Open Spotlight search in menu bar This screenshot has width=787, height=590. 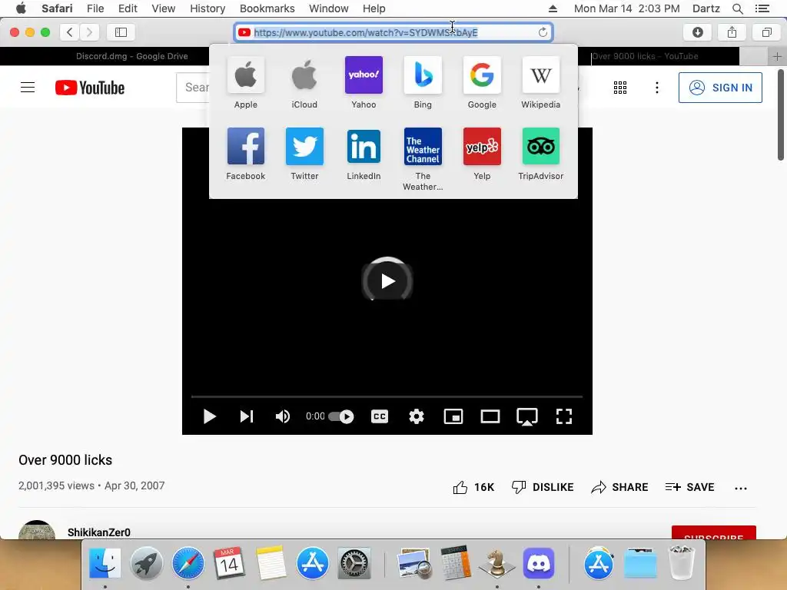tap(737, 8)
